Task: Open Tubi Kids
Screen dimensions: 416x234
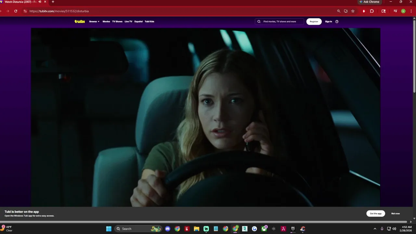Action: coord(149,21)
